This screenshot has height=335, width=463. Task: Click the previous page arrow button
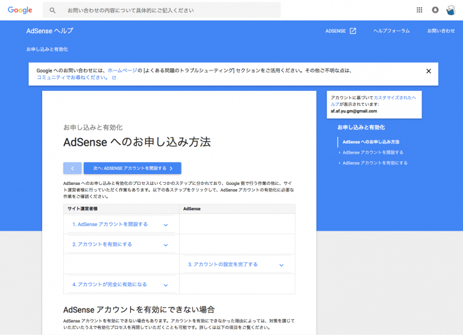coord(72,168)
